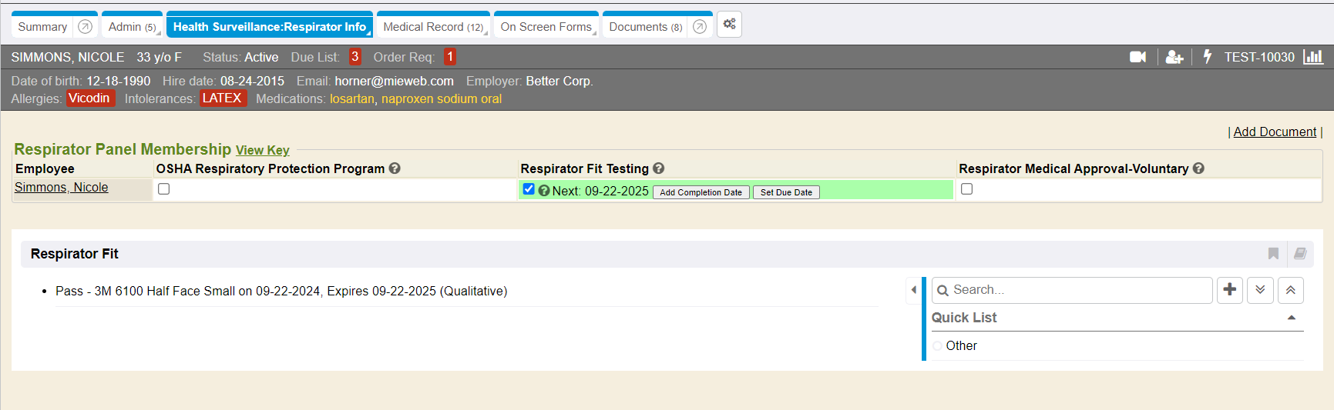
Task: Click help icon beside Respirator Fit Testing
Action: [659, 168]
